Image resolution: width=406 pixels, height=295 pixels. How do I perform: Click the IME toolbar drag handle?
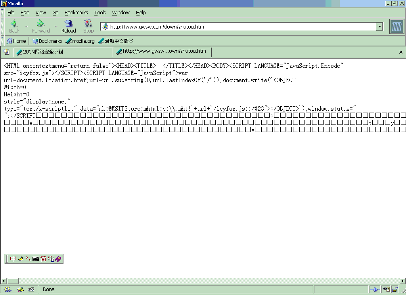pos(7,259)
